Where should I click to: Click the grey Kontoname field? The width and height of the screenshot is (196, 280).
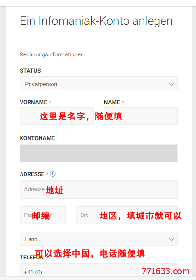[x=99, y=153]
